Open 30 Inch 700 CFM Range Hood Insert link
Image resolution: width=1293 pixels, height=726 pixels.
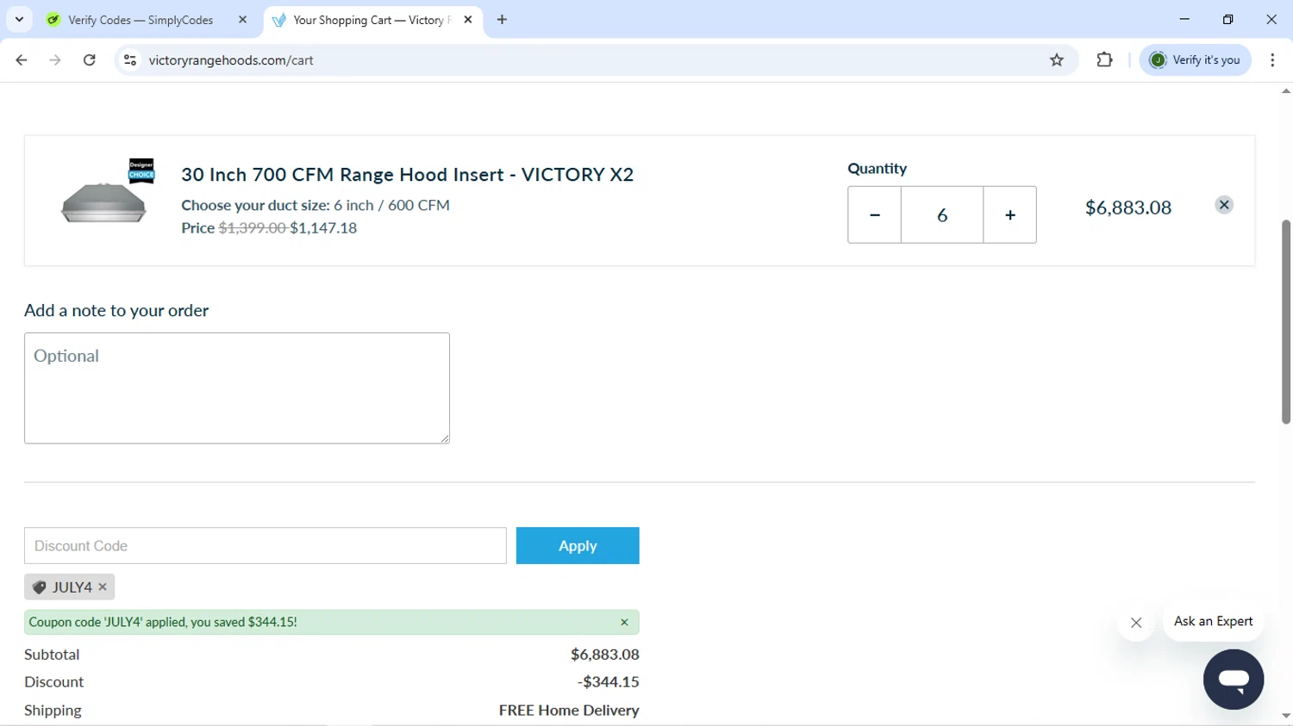tap(408, 174)
